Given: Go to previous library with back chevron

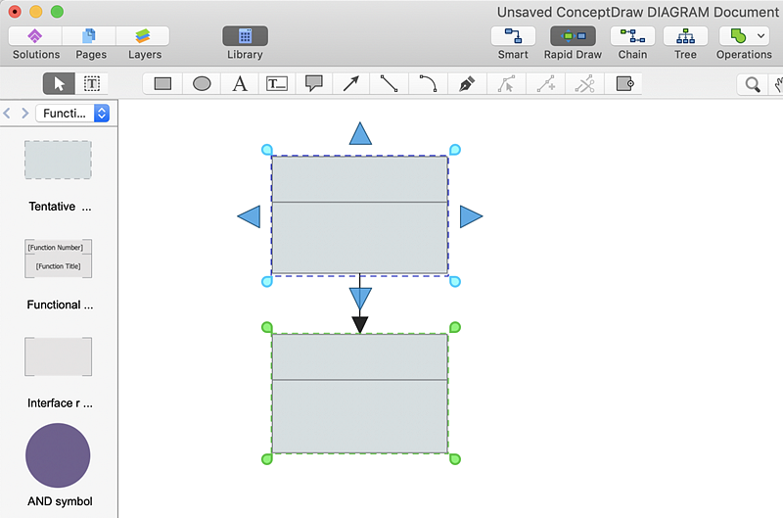Looking at the screenshot, I should (7, 114).
